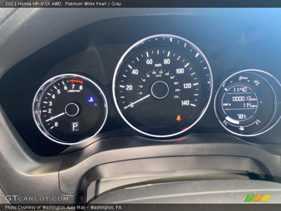Click the speedometer needle hub
Screen dimensions: 281x211
[x=160, y=90]
